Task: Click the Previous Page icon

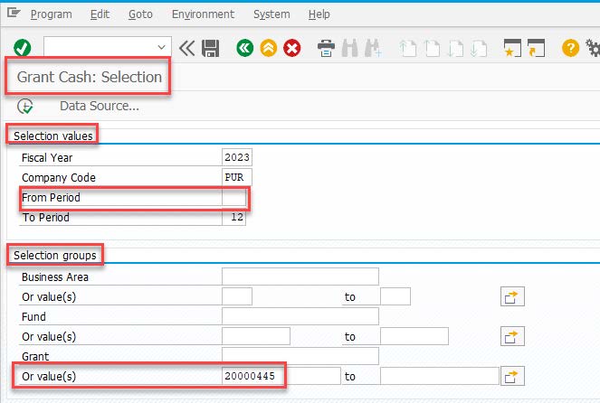Action: coord(433,49)
